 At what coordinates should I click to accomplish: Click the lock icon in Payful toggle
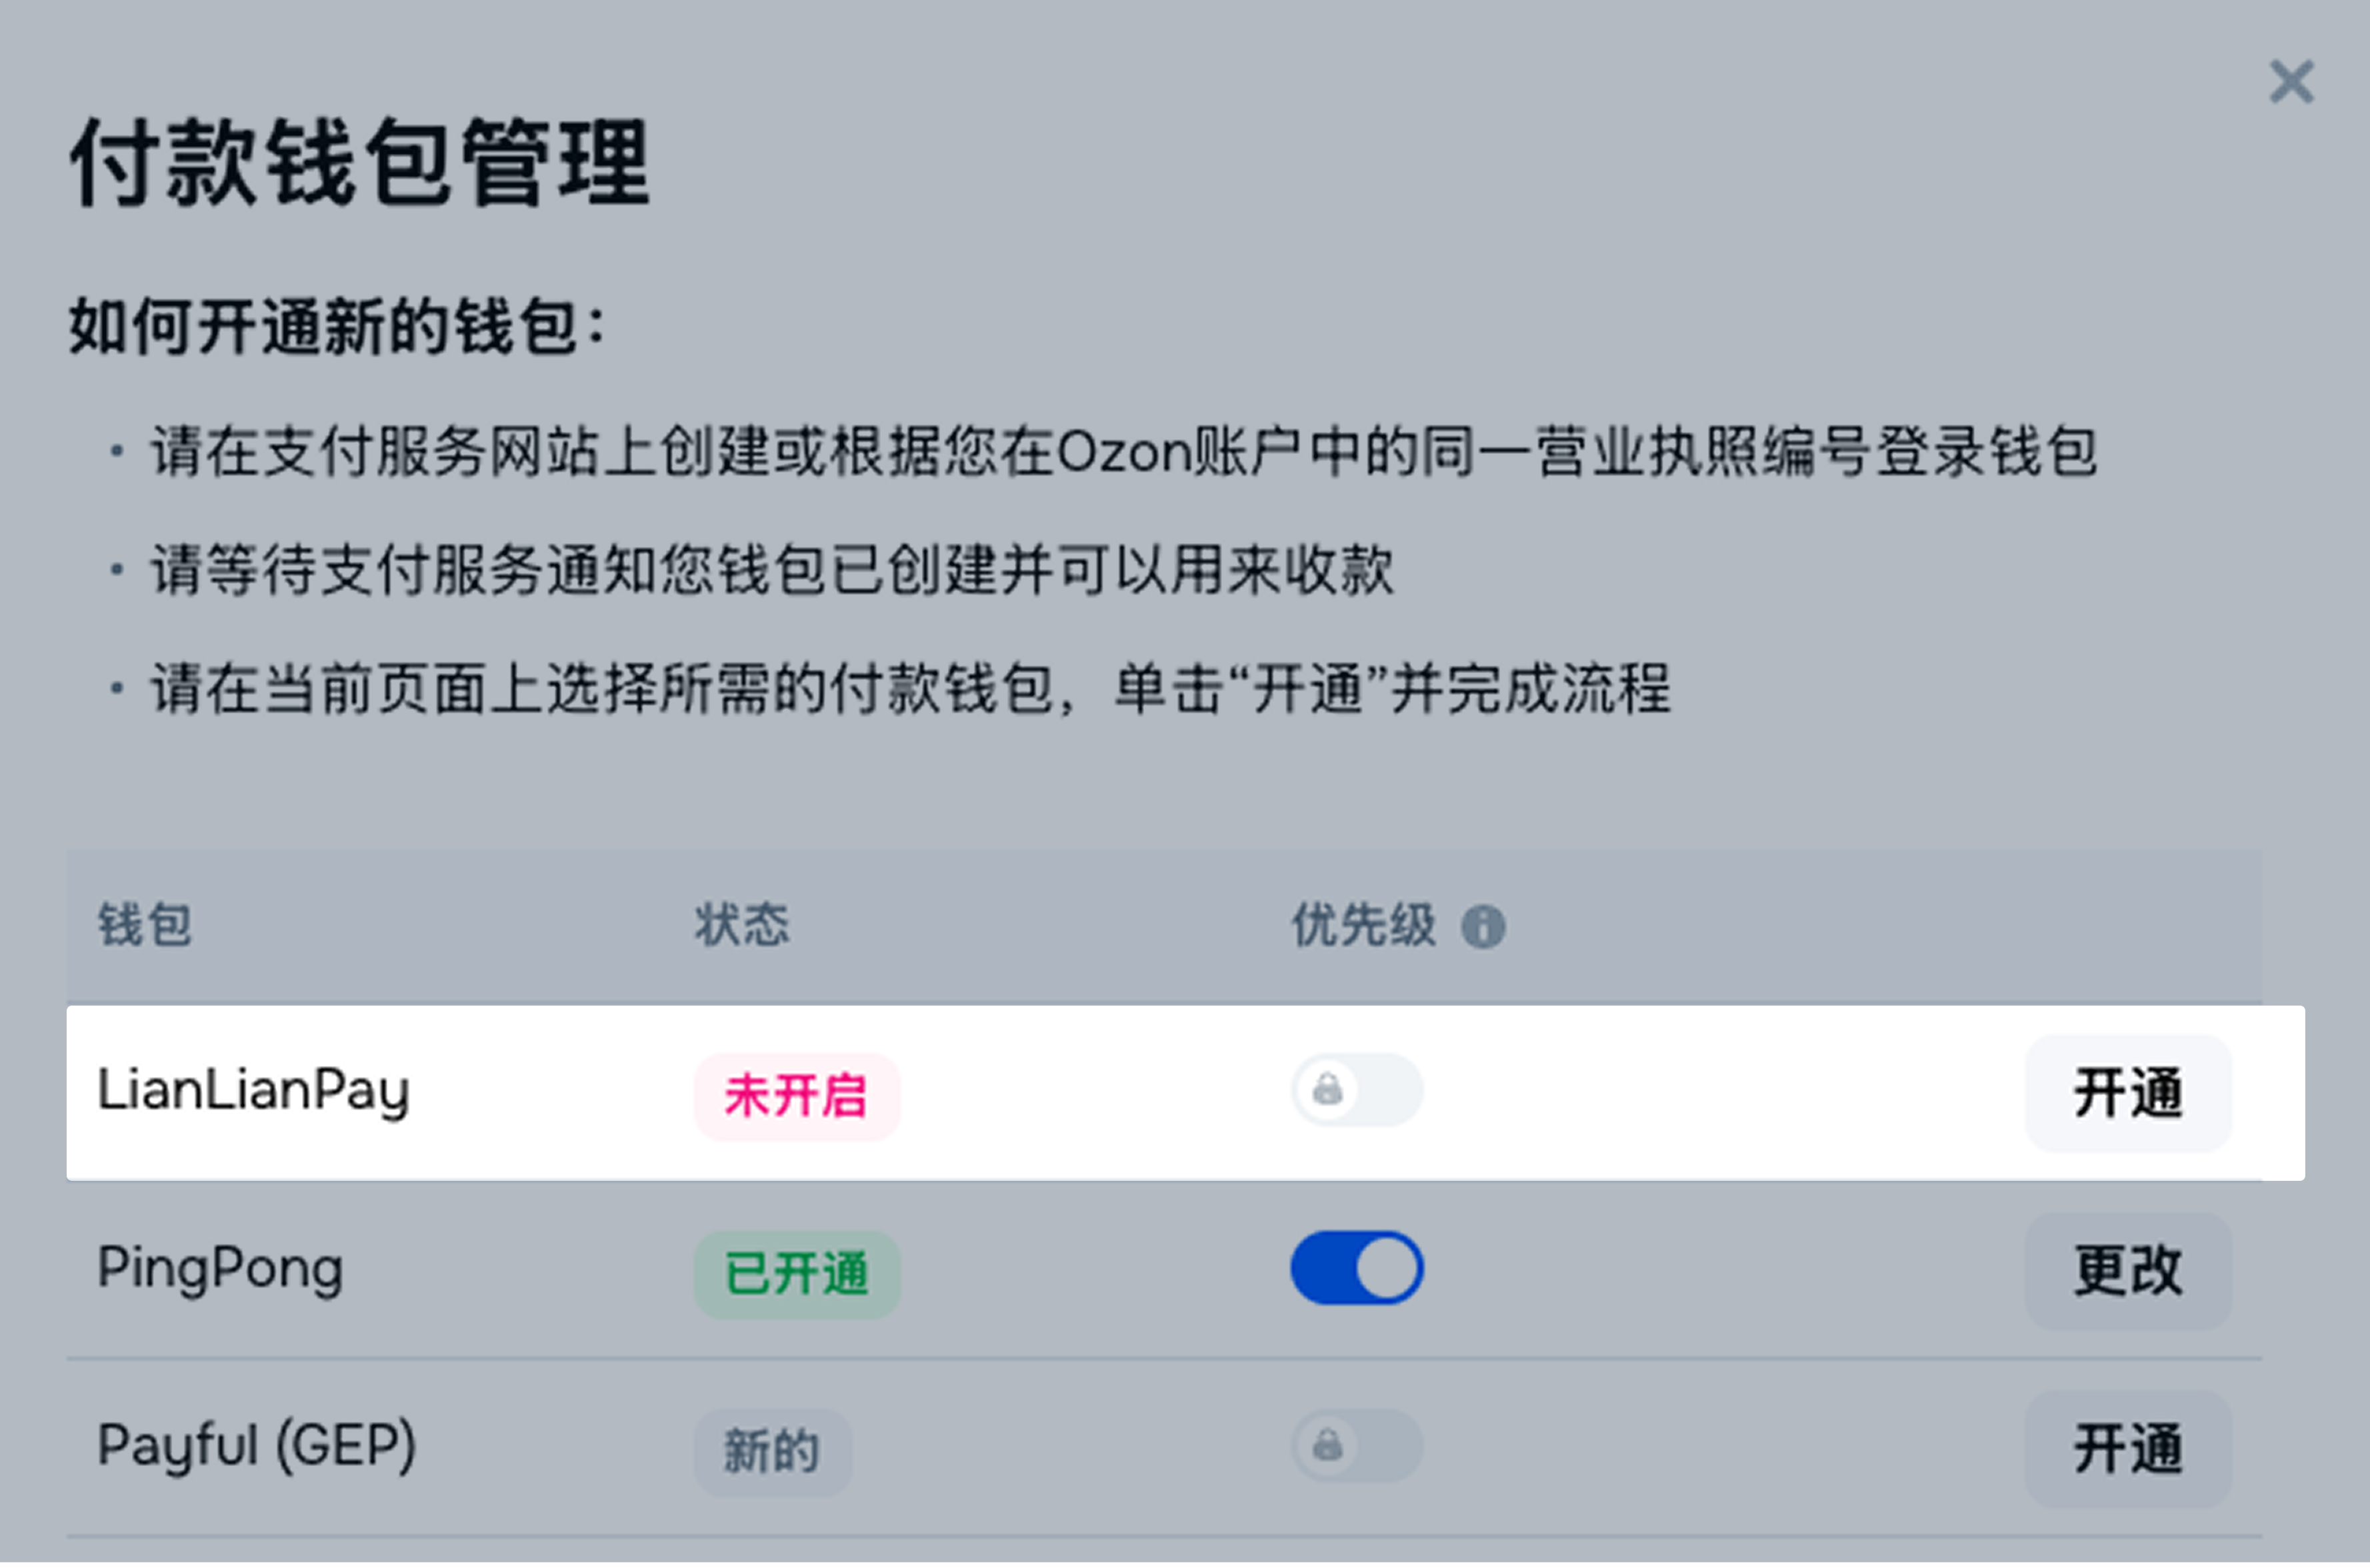click(x=1327, y=1445)
